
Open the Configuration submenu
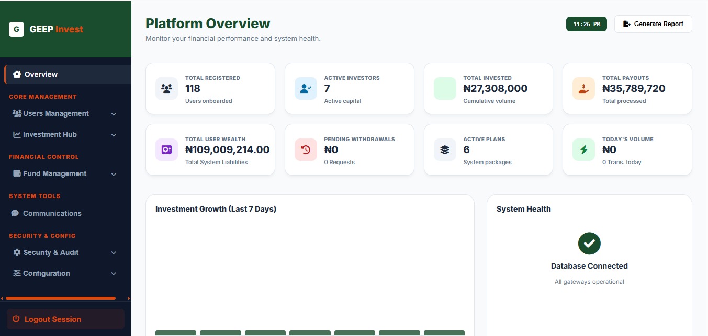click(114, 274)
